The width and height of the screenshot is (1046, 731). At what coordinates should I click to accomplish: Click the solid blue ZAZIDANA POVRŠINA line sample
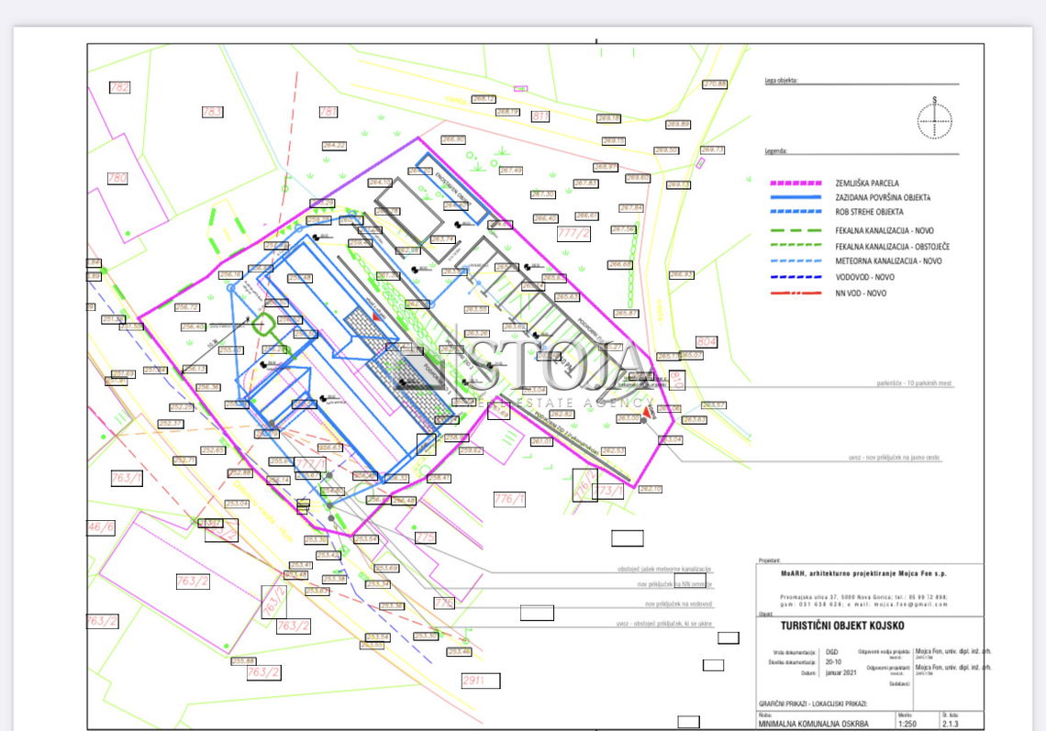pos(796,197)
